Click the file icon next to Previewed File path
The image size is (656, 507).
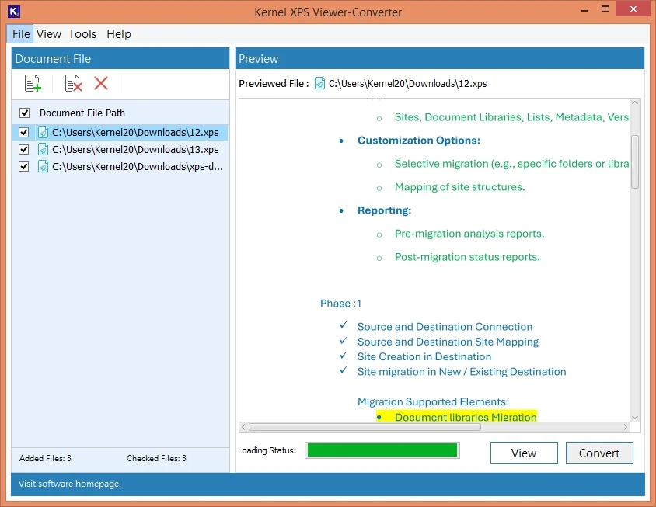(x=319, y=83)
